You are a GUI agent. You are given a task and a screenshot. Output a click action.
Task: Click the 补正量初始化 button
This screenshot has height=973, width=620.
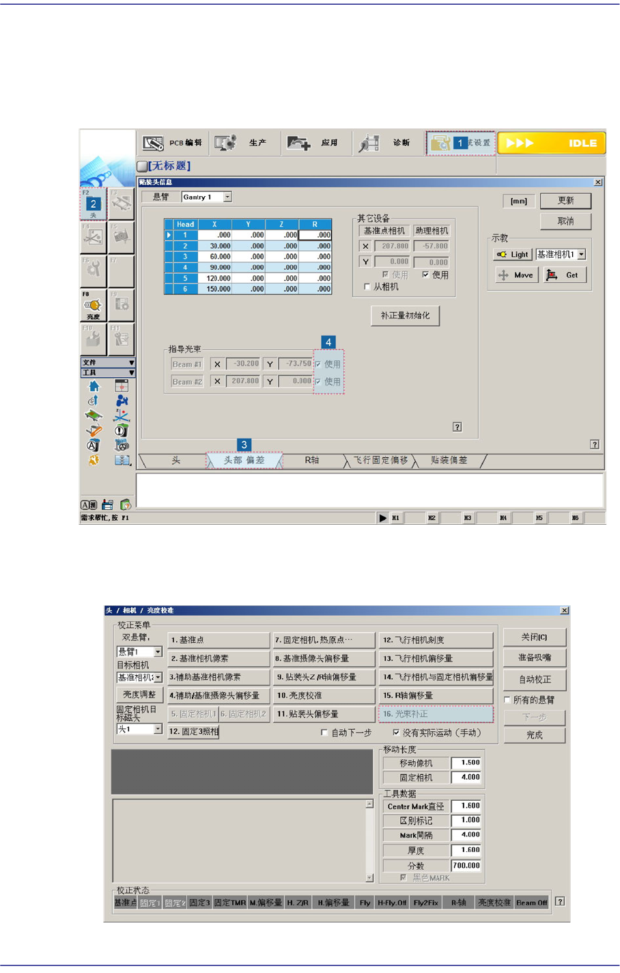(405, 316)
